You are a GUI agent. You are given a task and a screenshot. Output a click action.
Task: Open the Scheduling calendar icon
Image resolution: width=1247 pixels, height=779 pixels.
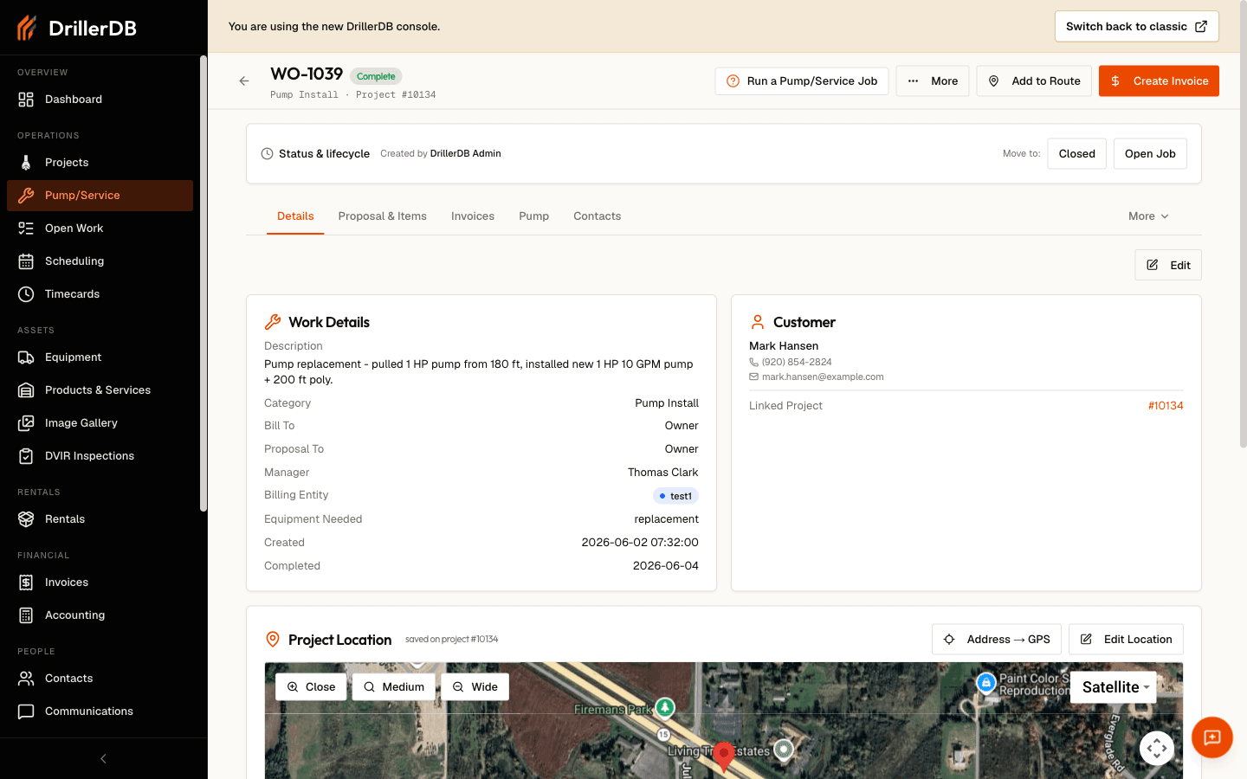click(26, 261)
